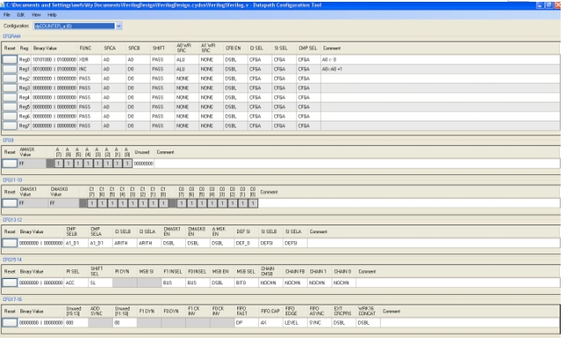This screenshot has width=573, height=338.
Task: Click the CMASK1 Value FF cell
Action: click(33, 203)
